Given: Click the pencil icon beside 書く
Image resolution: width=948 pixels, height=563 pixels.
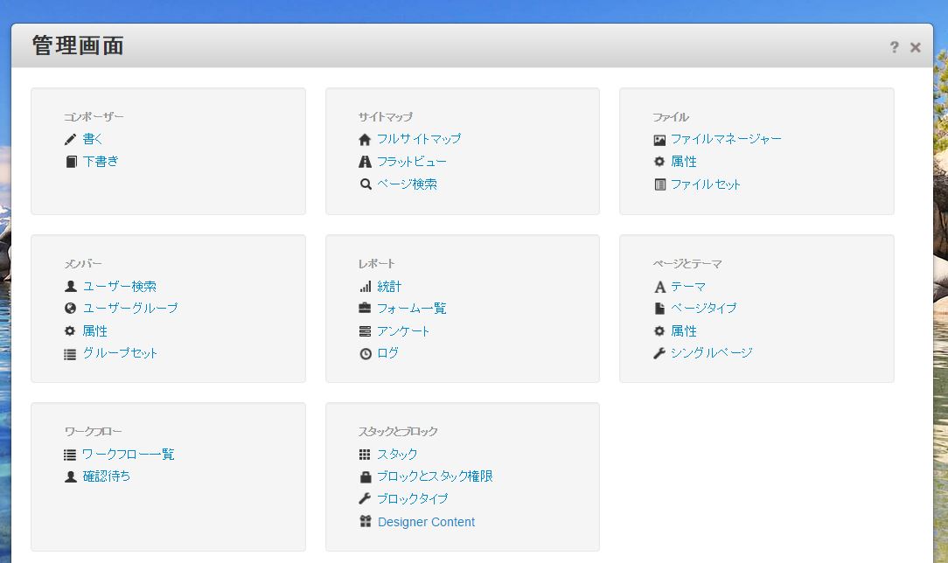Looking at the screenshot, I should [70, 140].
